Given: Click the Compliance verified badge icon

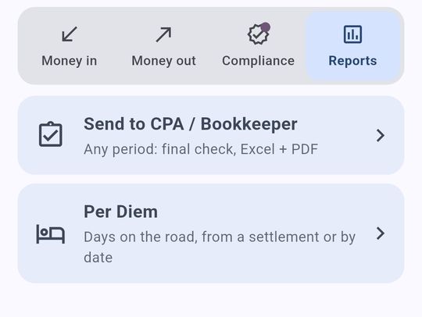Looking at the screenshot, I should tap(258, 34).
